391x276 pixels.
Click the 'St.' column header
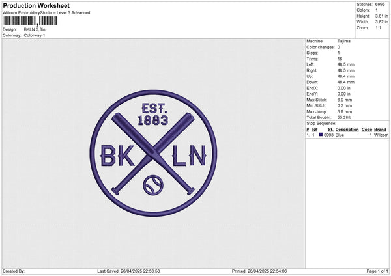(330, 130)
